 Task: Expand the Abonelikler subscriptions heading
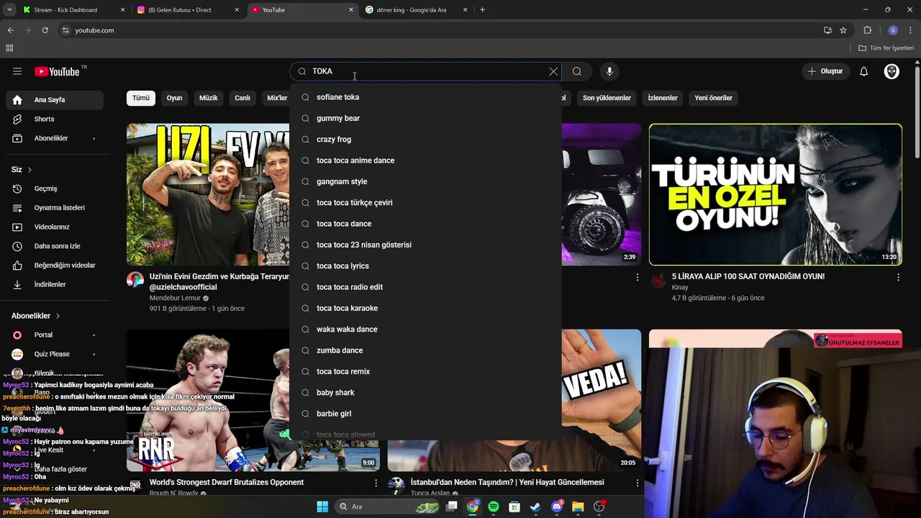tap(36, 316)
